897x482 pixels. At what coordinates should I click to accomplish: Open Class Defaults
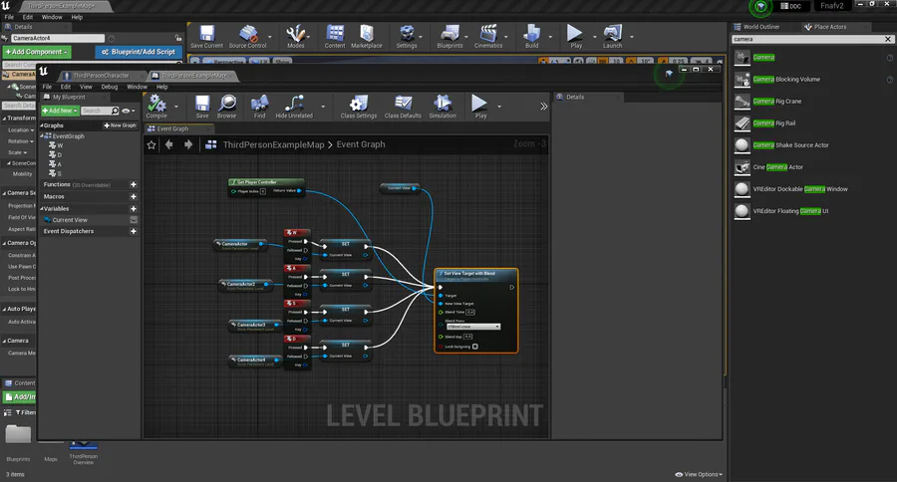coord(403,107)
